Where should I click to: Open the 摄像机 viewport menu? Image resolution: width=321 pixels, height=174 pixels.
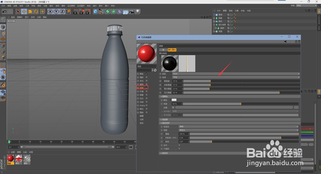20,17
